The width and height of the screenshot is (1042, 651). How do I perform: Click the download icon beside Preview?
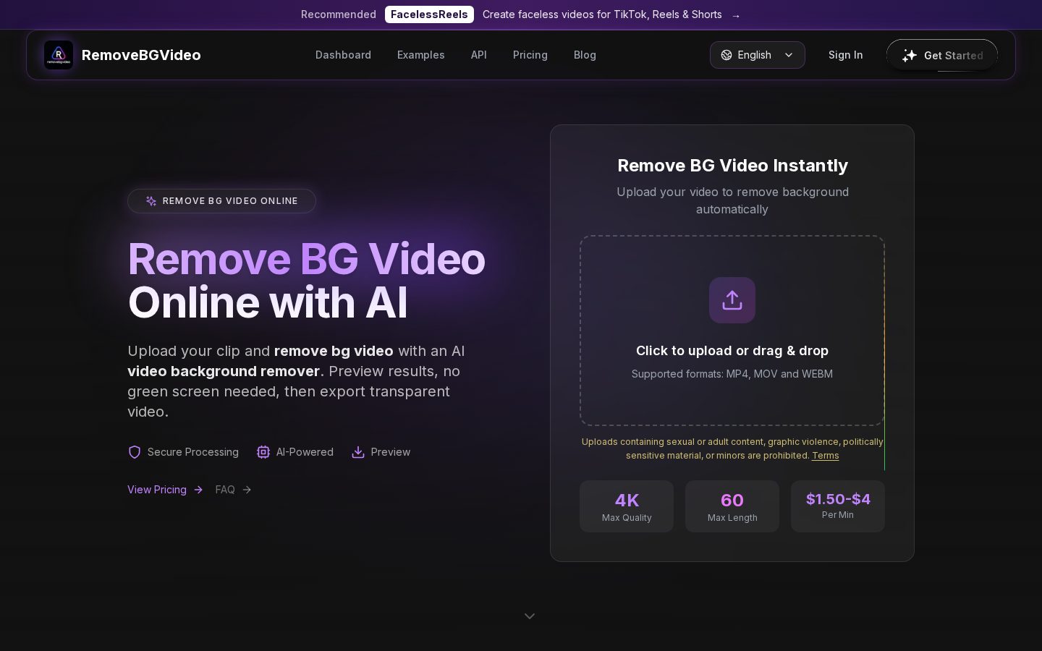click(357, 452)
